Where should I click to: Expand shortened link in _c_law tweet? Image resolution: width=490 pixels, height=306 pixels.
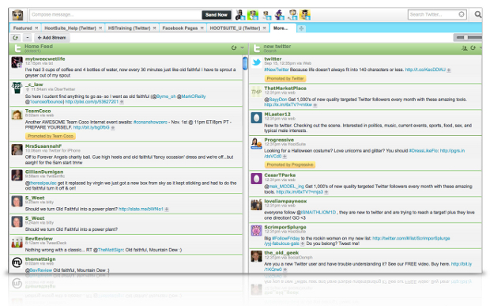click(x=122, y=102)
